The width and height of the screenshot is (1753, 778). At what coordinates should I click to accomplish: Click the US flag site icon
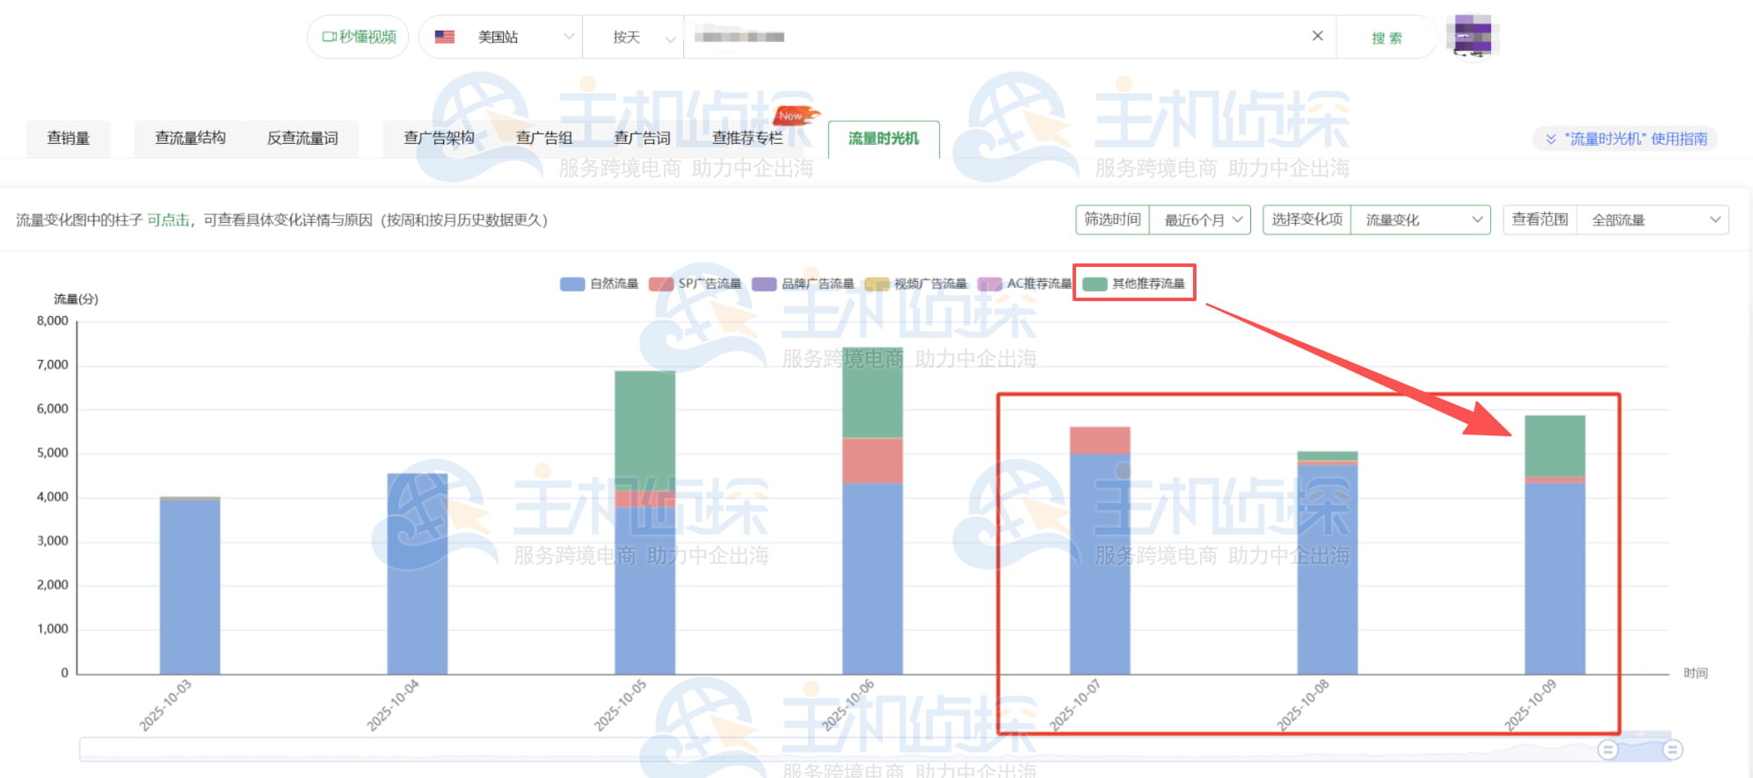coord(445,37)
